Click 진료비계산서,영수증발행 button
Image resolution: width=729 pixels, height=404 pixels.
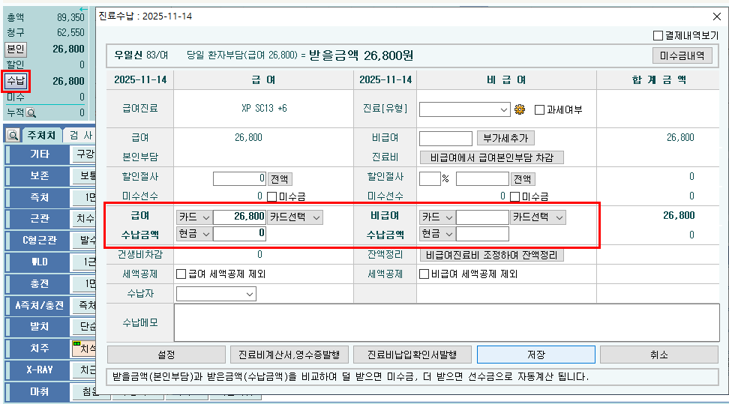289,355
